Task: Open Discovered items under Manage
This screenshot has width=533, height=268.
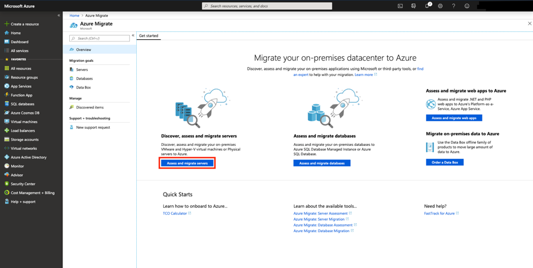Action: coord(90,107)
